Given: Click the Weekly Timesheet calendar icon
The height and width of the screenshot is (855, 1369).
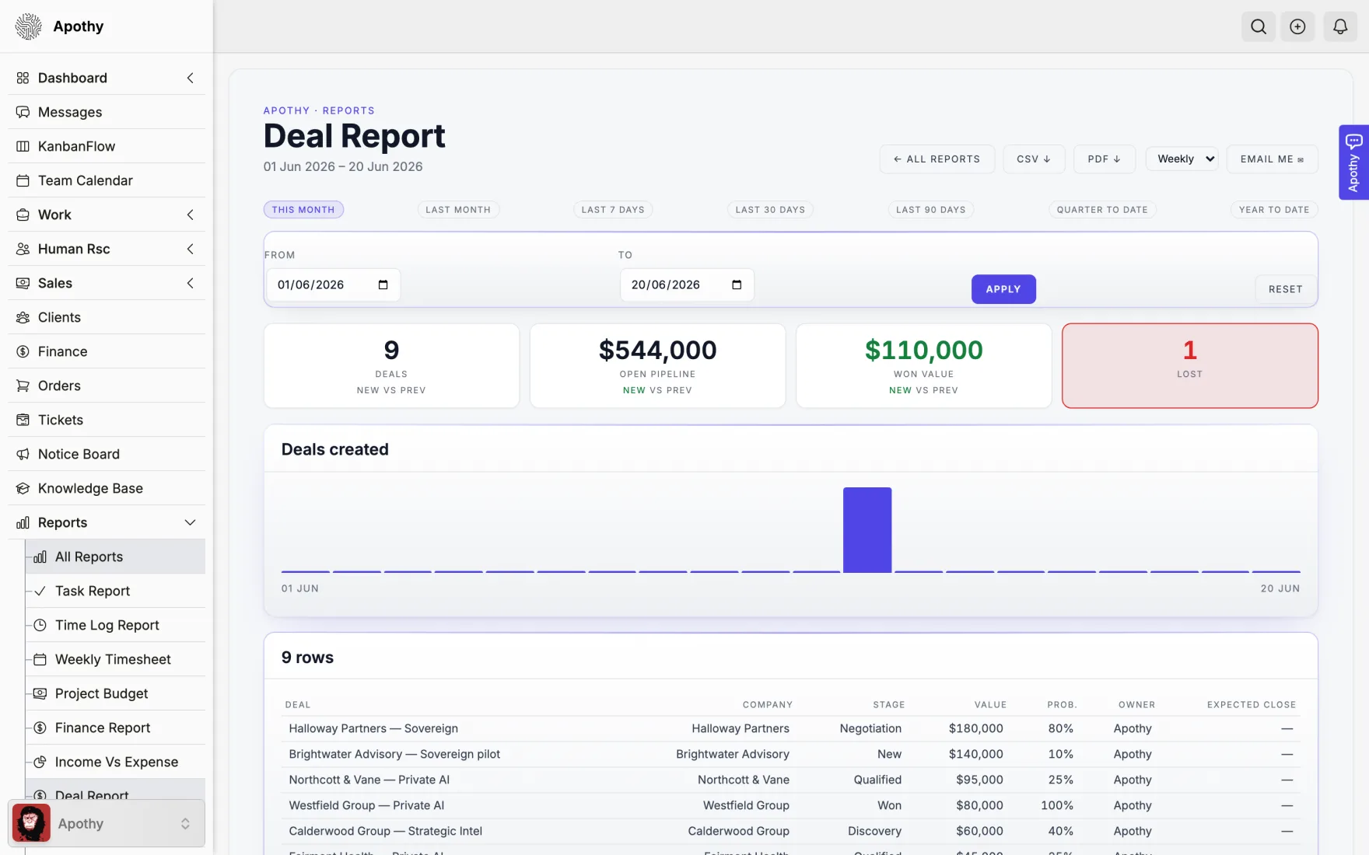Looking at the screenshot, I should point(40,659).
